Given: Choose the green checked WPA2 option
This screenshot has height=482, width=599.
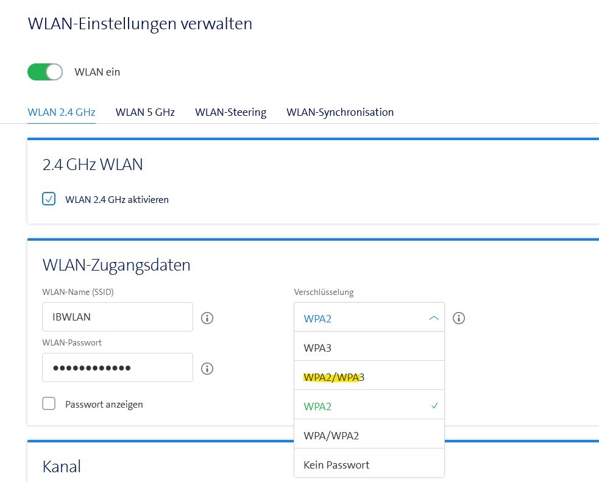Looking at the screenshot, I should 369,406.
